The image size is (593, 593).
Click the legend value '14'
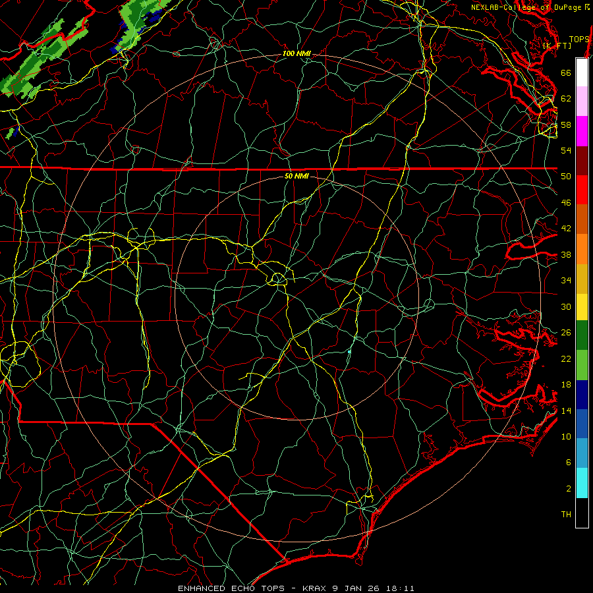click(x=566, y=410)
